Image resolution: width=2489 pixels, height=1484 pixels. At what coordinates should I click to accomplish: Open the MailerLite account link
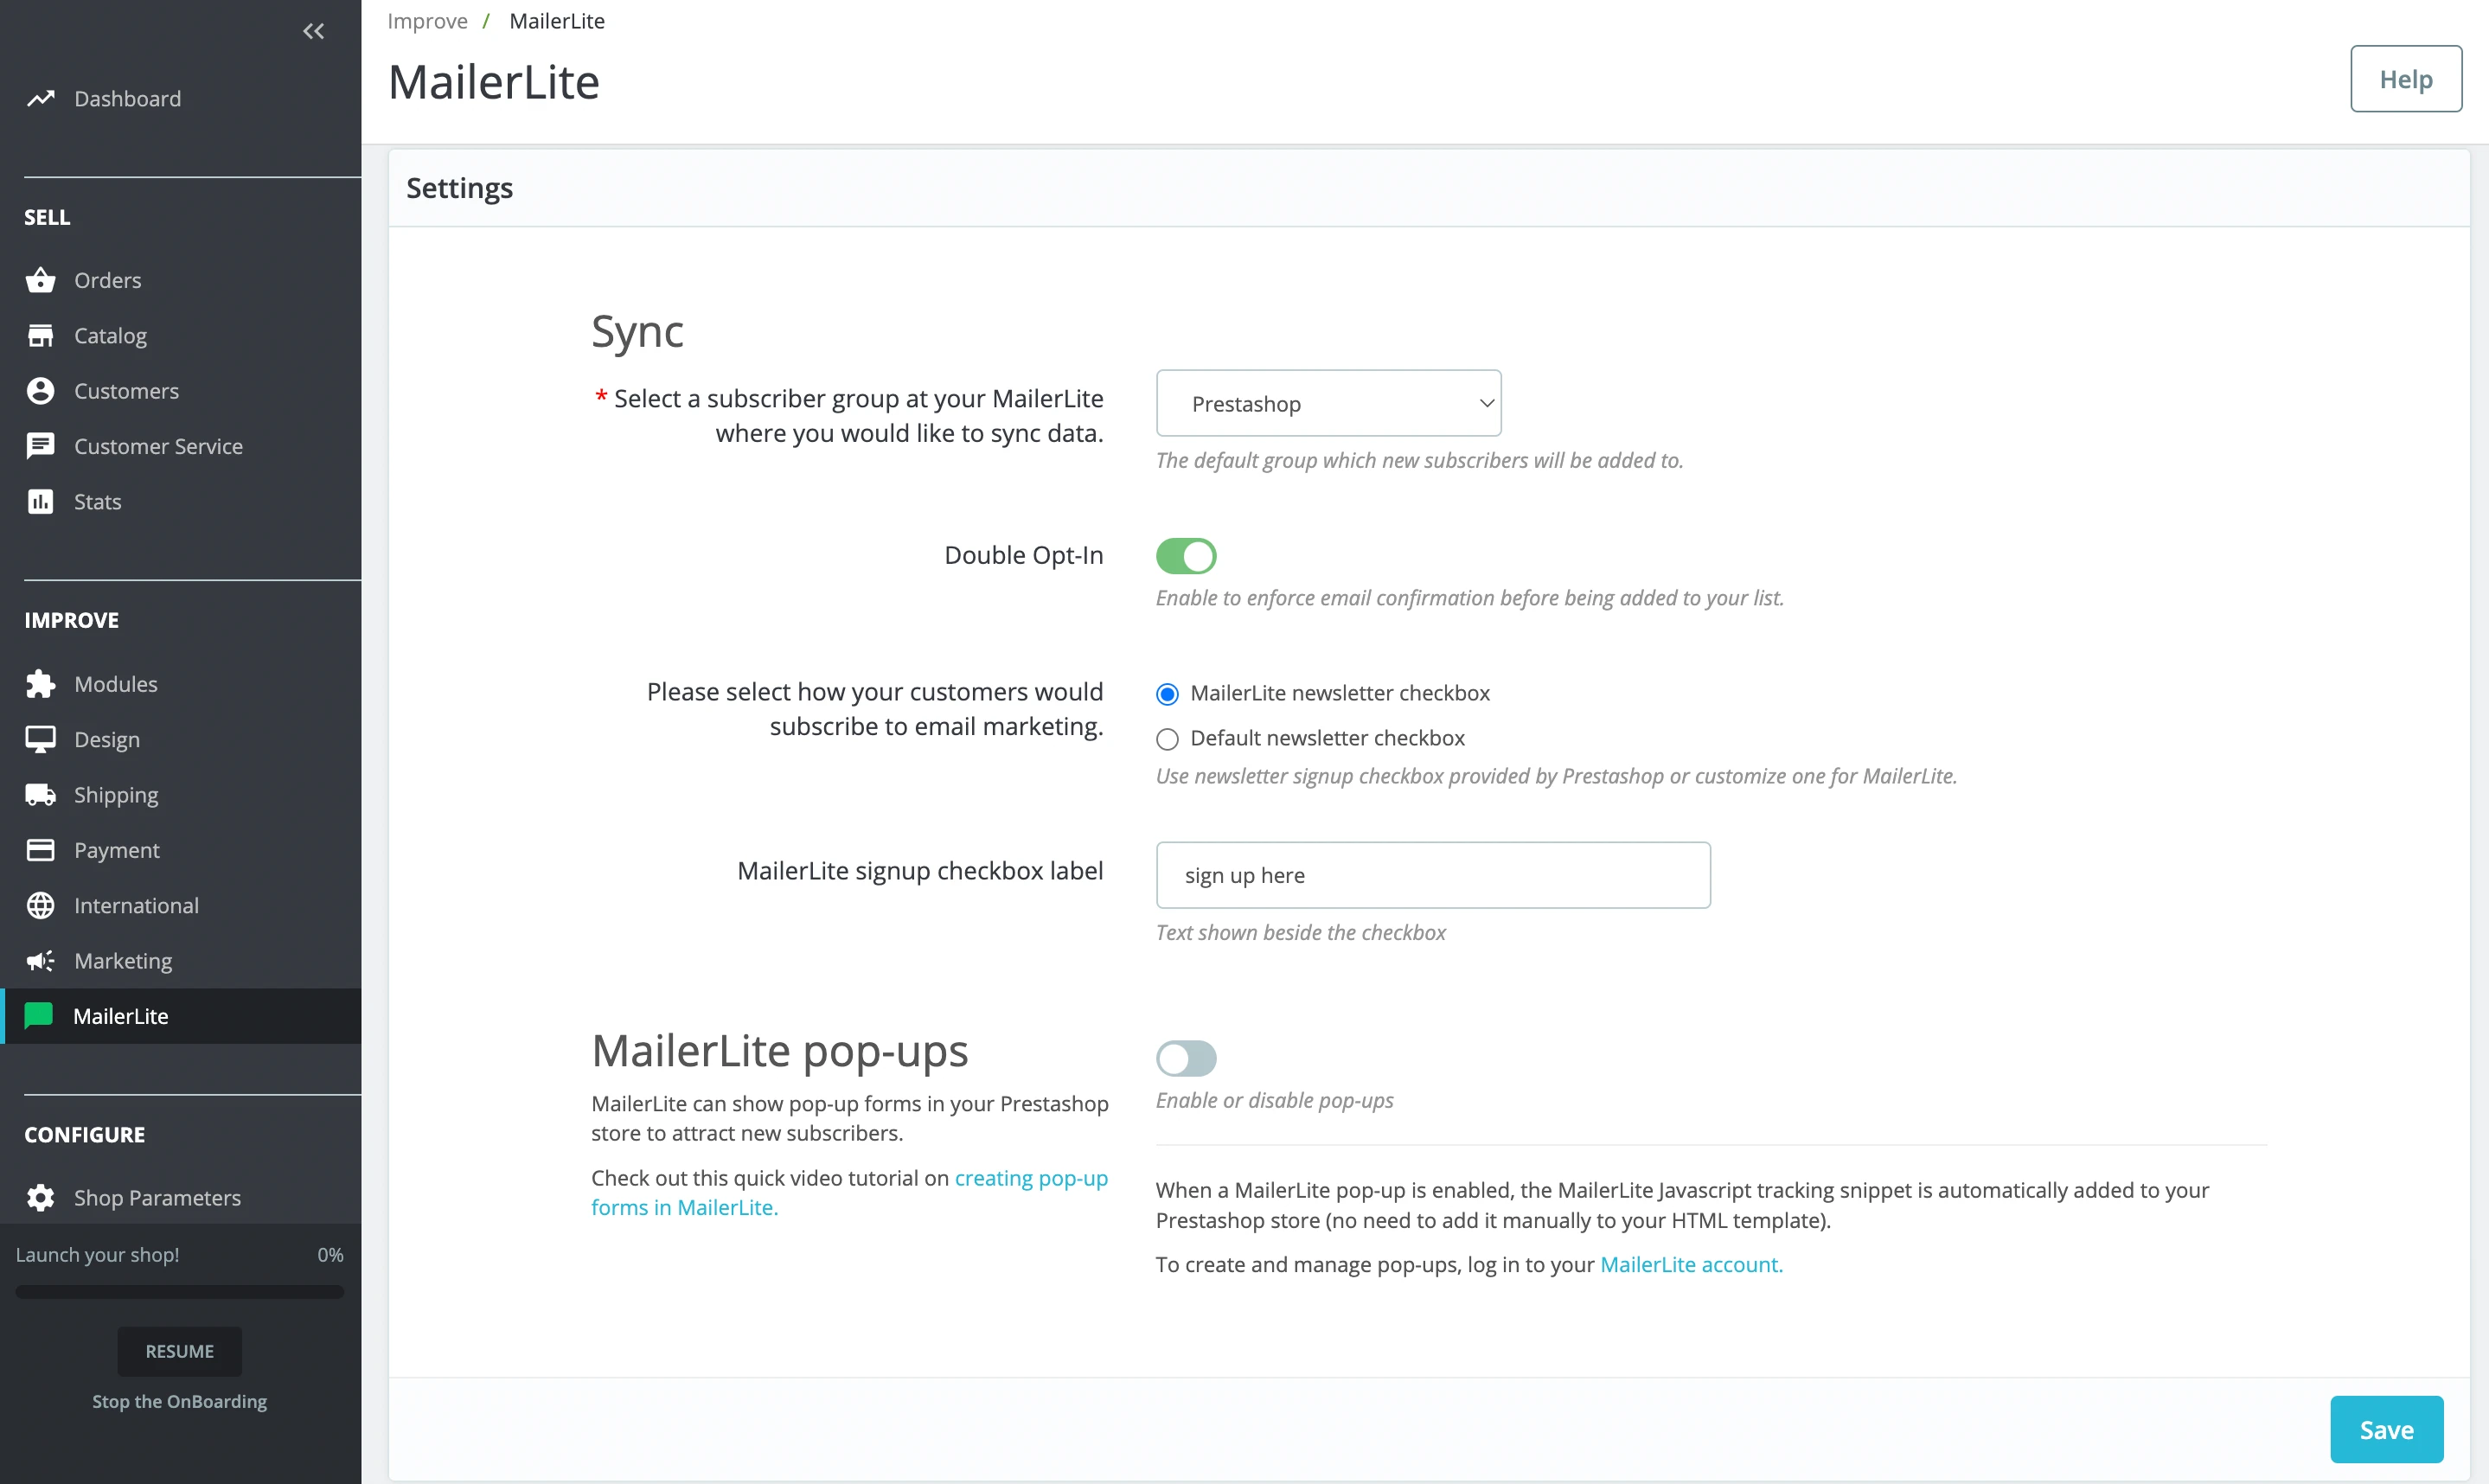pos(1691,1265)
